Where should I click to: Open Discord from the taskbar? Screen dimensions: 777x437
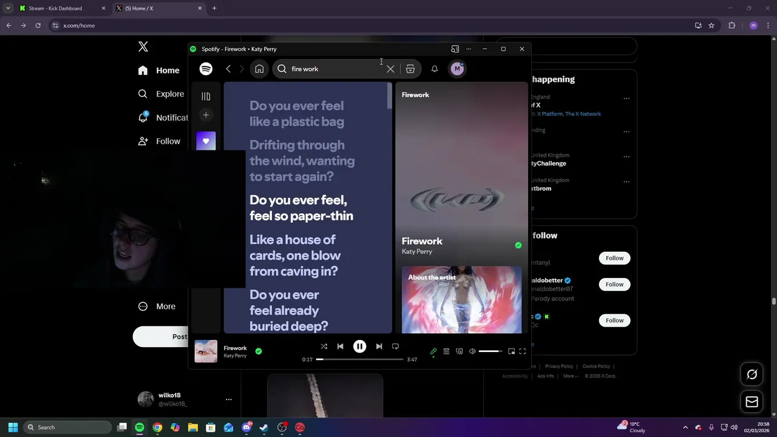click(246, 427)
